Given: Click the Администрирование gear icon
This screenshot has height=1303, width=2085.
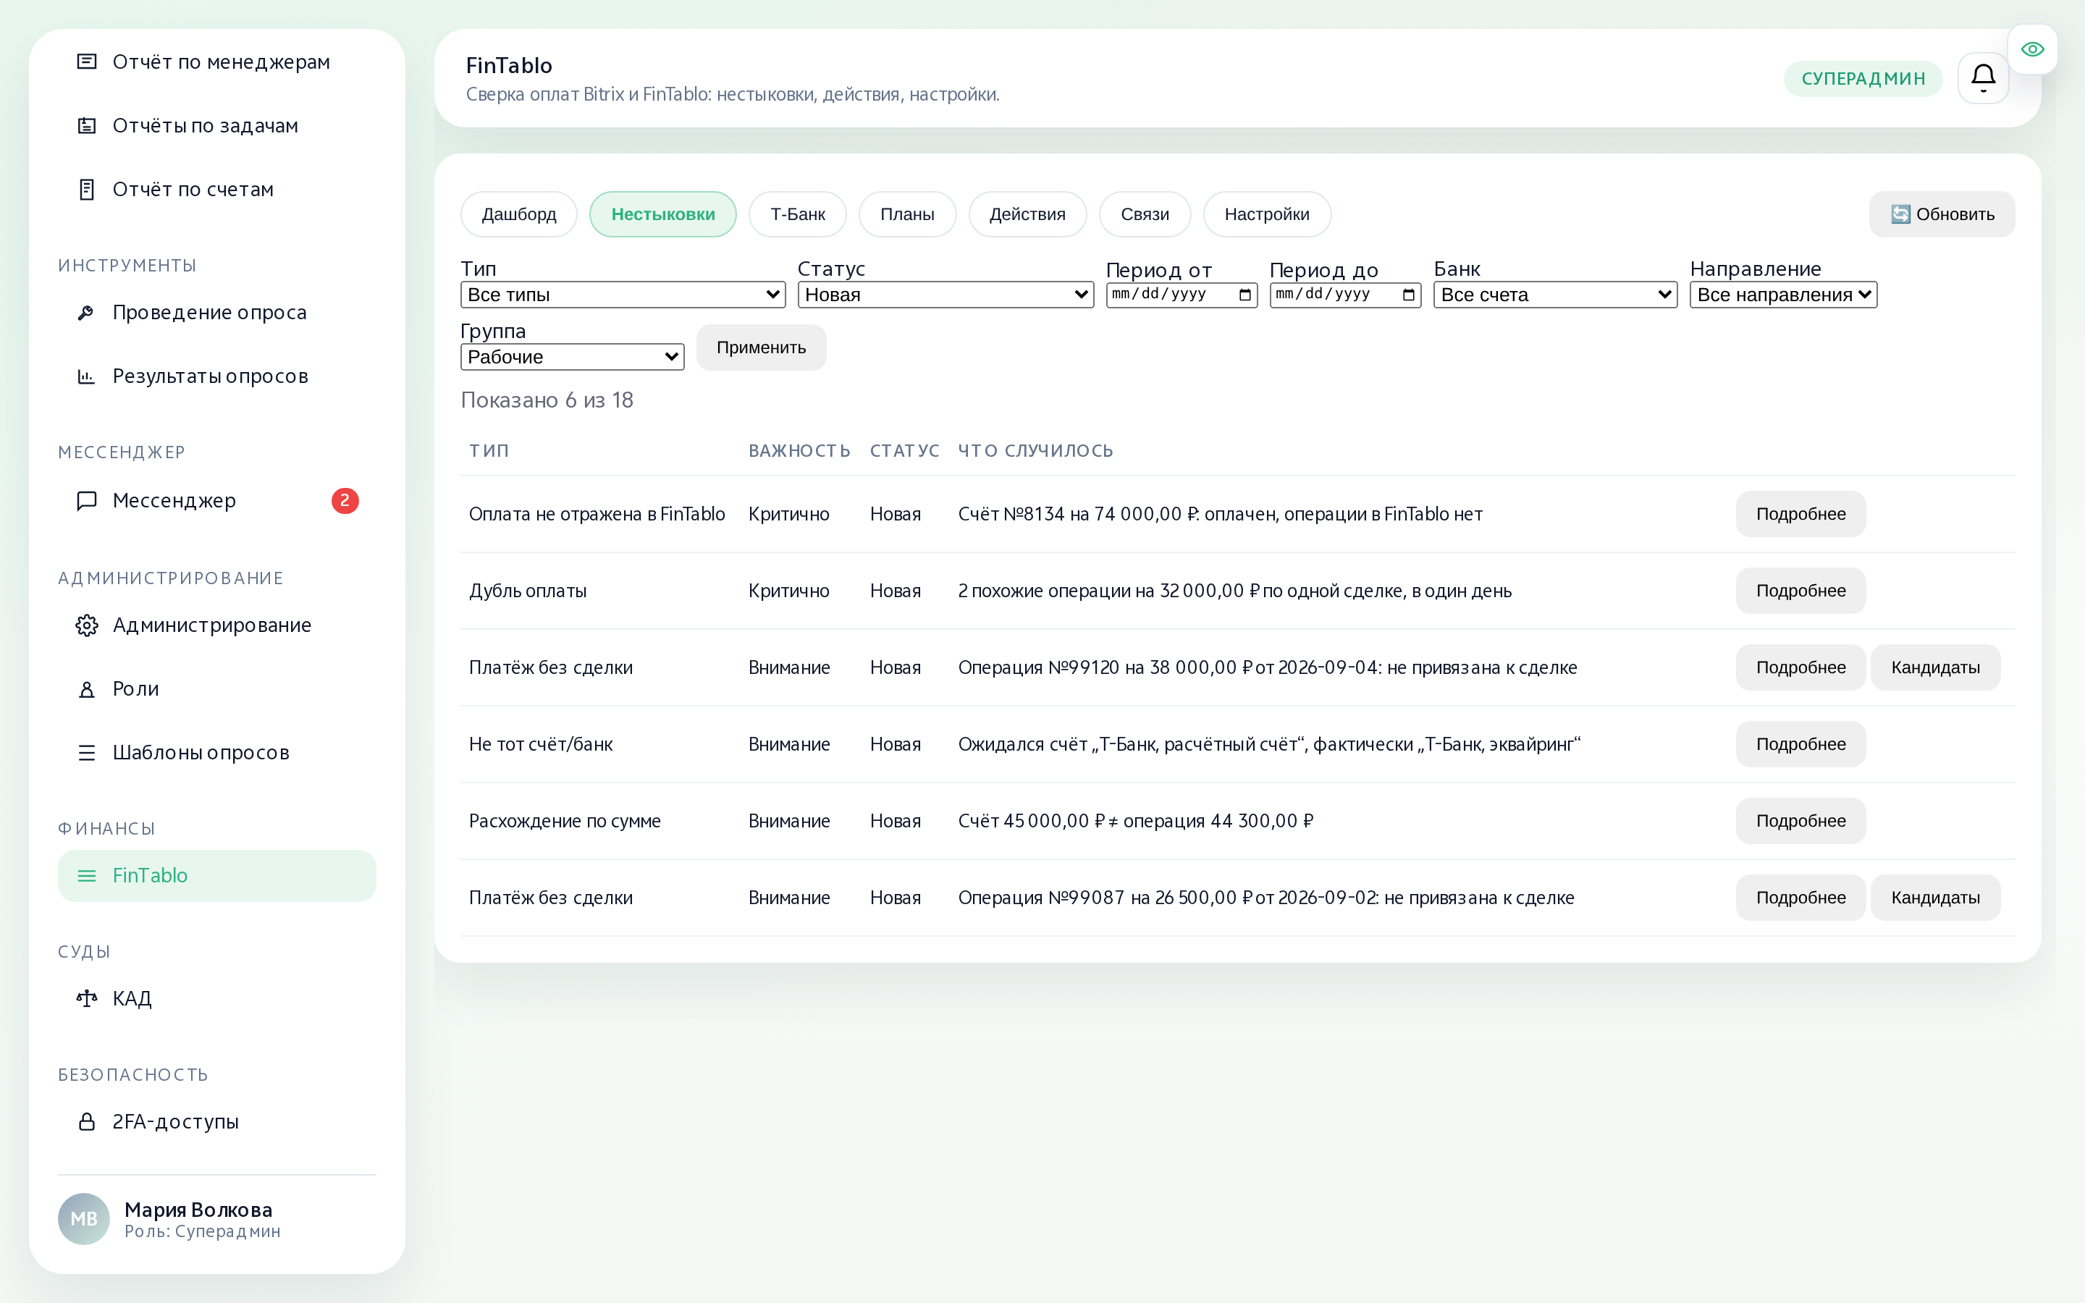Looking at the screenshot, I should tap(87, 625).
